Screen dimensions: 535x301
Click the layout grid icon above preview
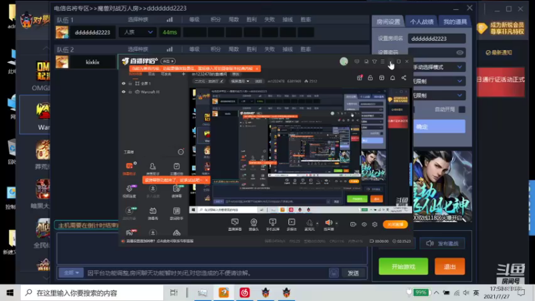381,78
